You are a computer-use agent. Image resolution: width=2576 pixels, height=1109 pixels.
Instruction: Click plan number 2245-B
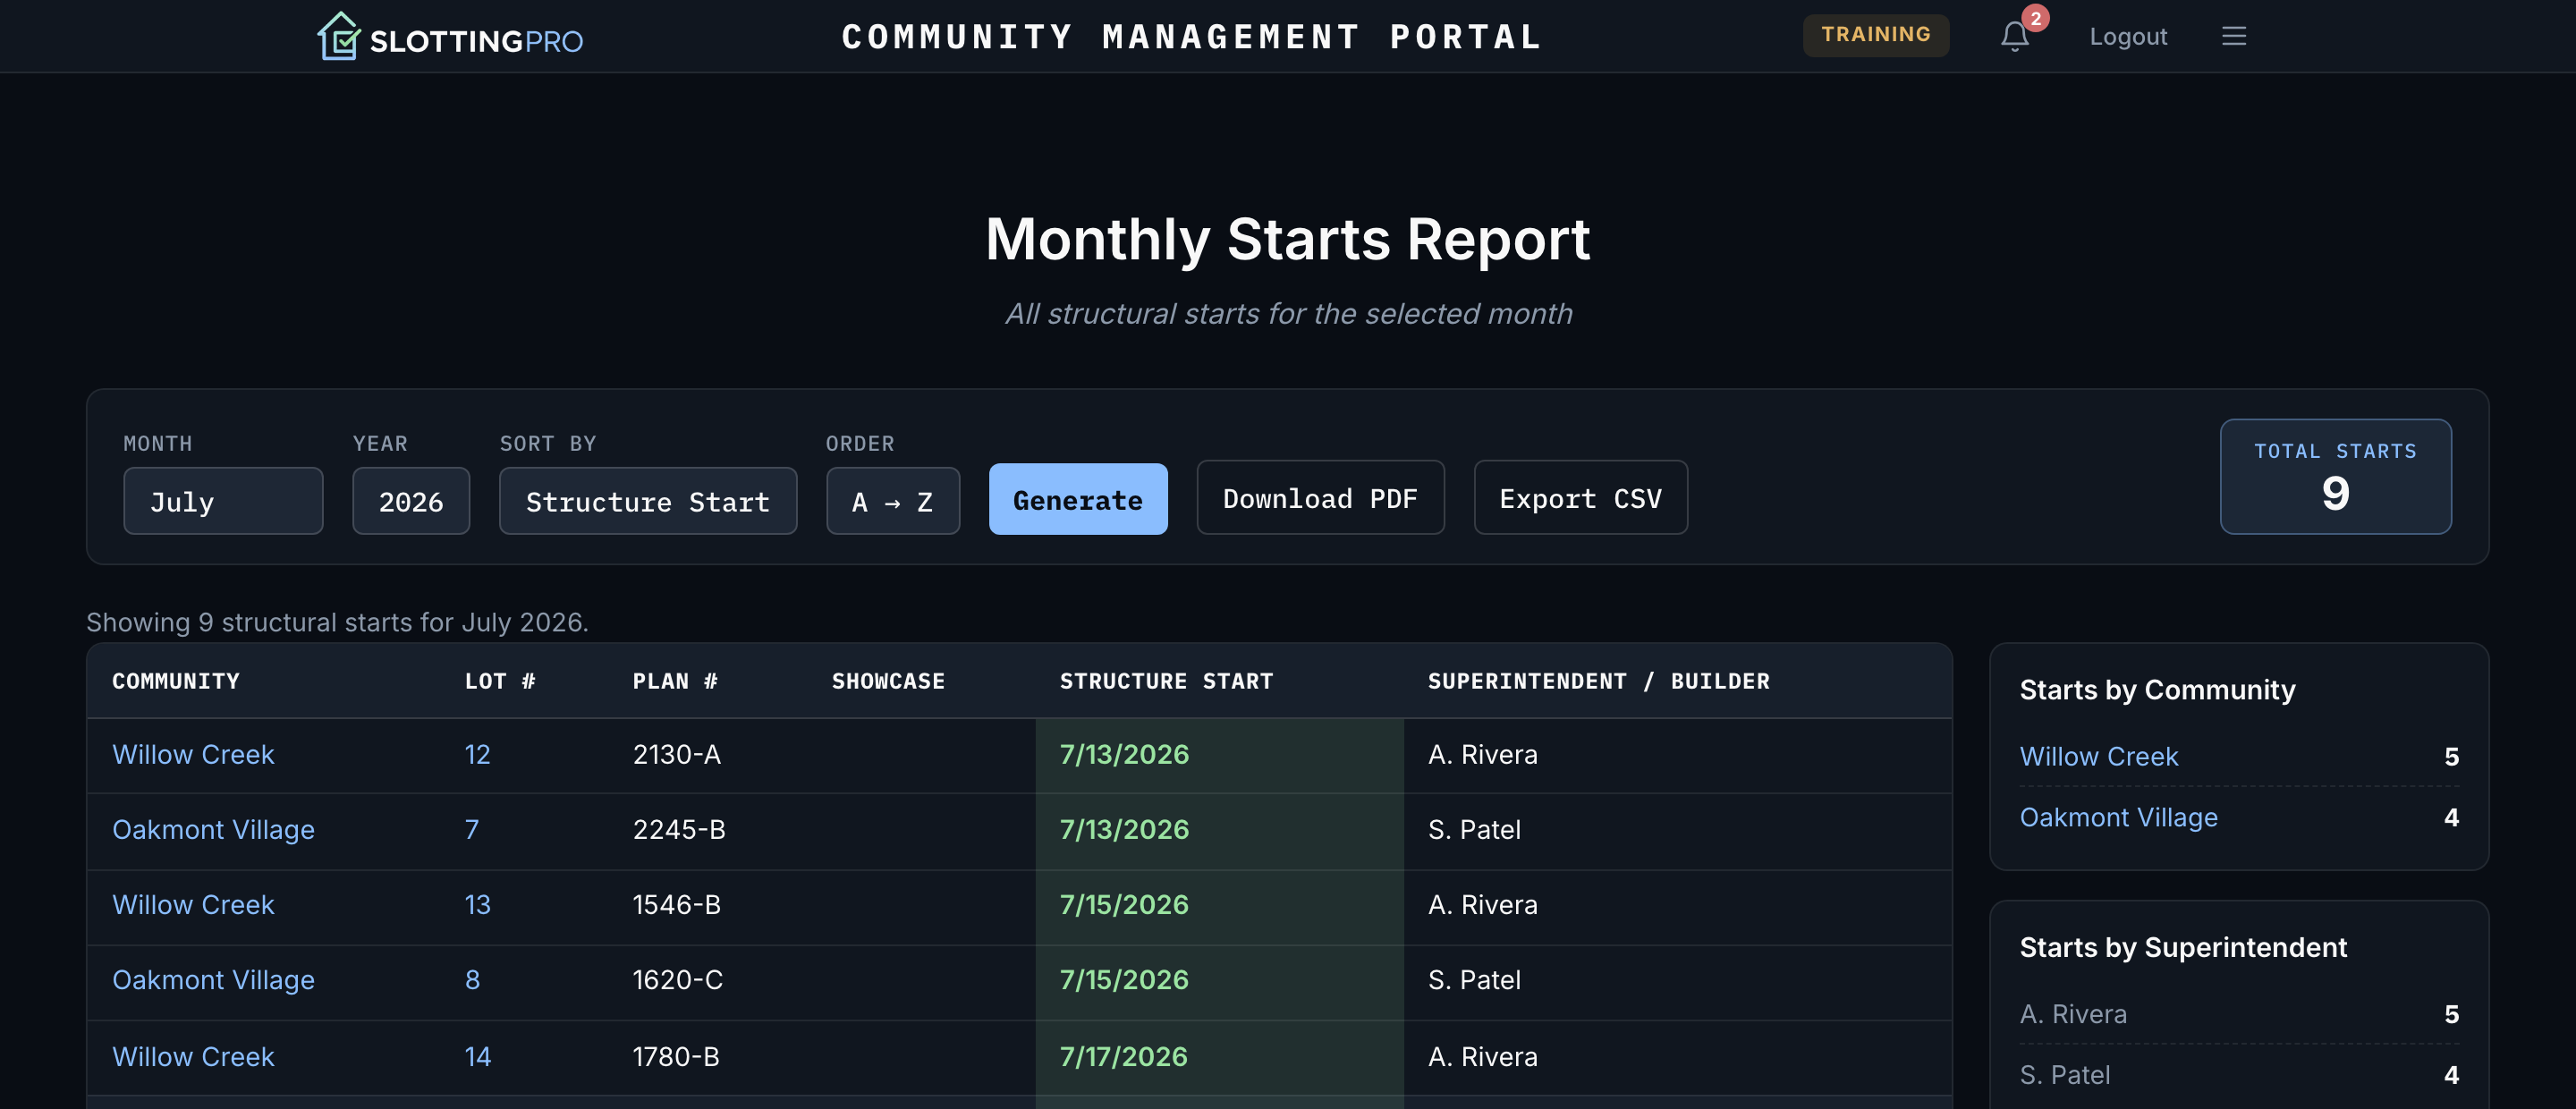(x=678, y=829)
